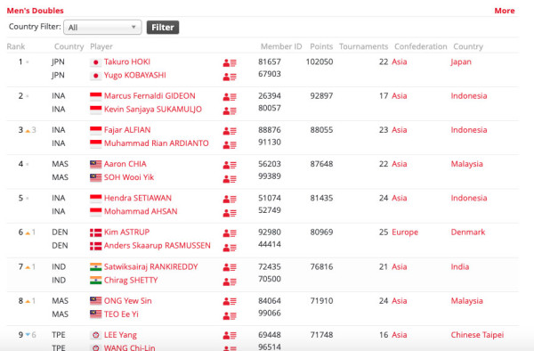The width and height of the screenshot is (534, 351).
Task: Open SOH Wooi Yik player page
Action: point(129,177)
